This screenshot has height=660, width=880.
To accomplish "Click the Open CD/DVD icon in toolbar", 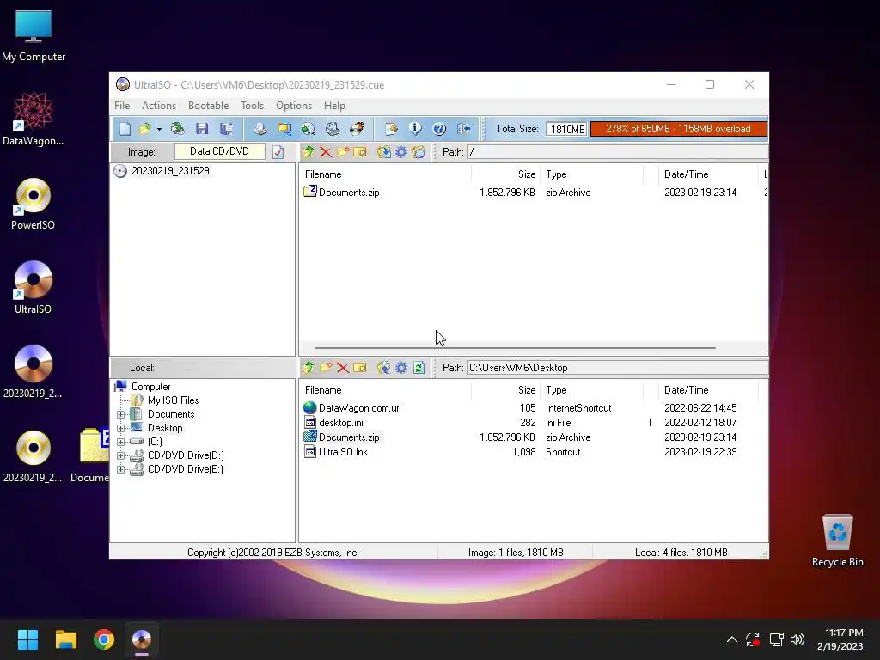I will 178,129.
